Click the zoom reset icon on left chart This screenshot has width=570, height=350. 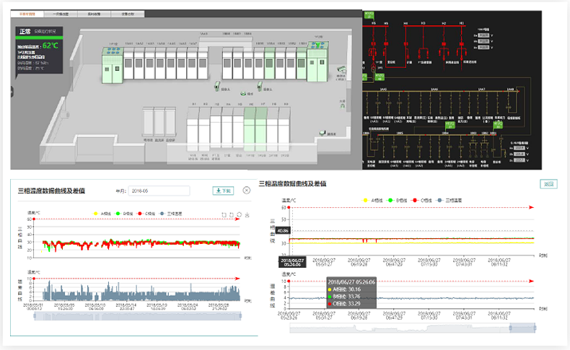click(231, 214)
